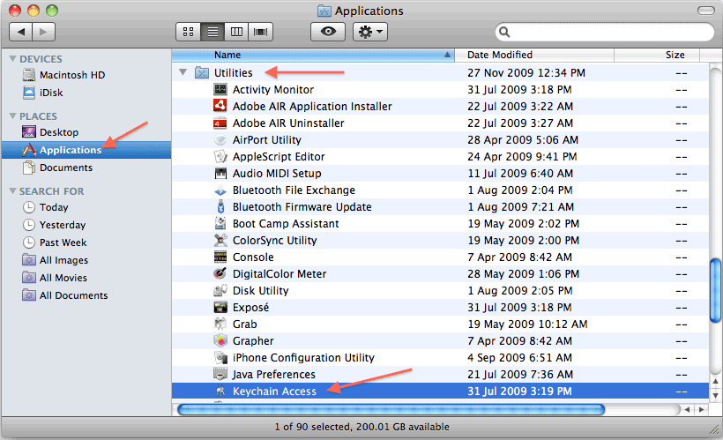Click the vertical scrollbar thumb
The width and height of the screenshot is (723, 440).
(716, 289)
